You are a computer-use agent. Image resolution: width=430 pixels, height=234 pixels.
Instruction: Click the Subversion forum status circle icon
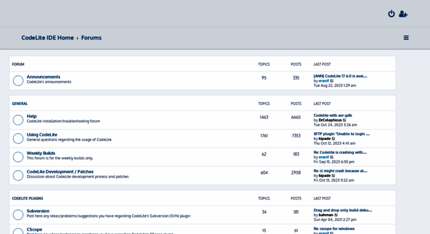click(x=18, y=215)
